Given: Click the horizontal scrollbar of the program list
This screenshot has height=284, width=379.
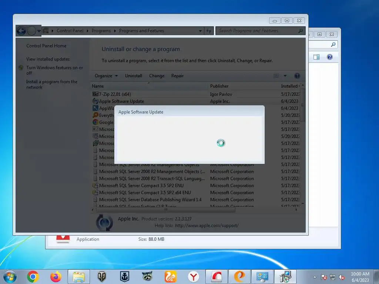Looking at the screenshot, I should [165, 210].
